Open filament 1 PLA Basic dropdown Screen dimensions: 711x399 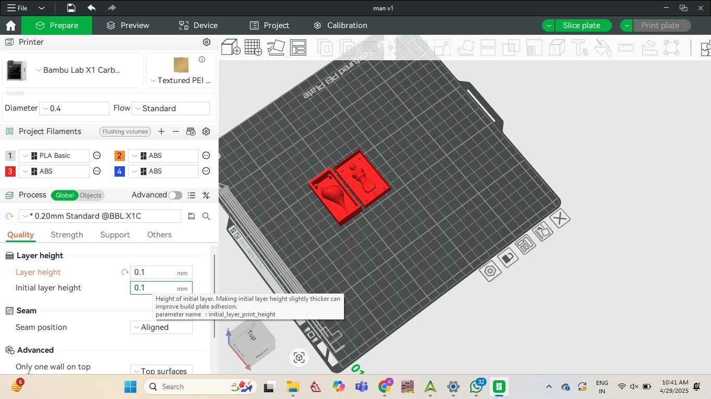54,155
